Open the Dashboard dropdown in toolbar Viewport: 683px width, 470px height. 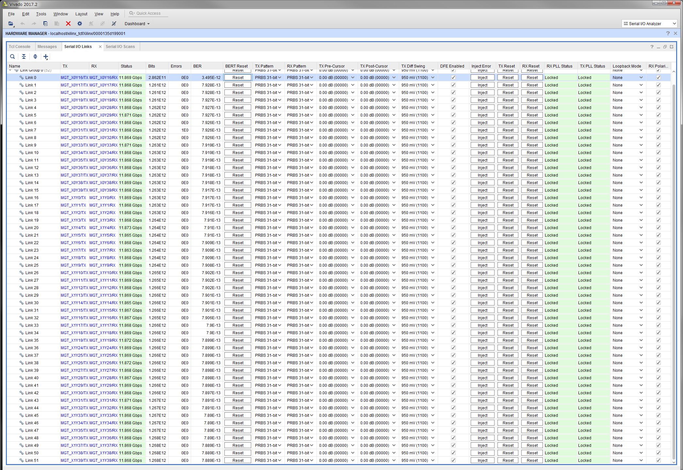coord(137,24)
